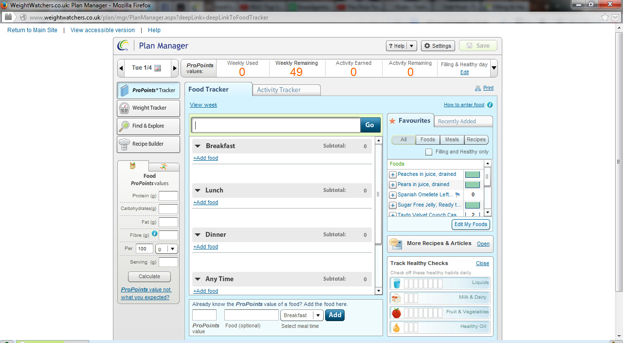The width and height of the screenshot is (623, 343).
Task: Click the food search input field
Action: pyautogui.click(x=276, y=125)
